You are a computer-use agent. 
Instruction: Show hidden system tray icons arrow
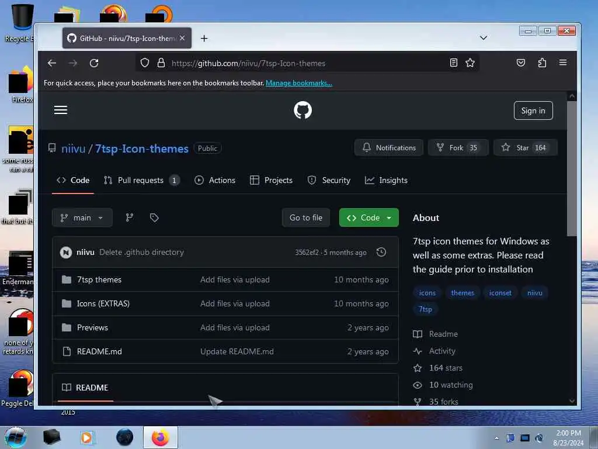pos(496,438)
